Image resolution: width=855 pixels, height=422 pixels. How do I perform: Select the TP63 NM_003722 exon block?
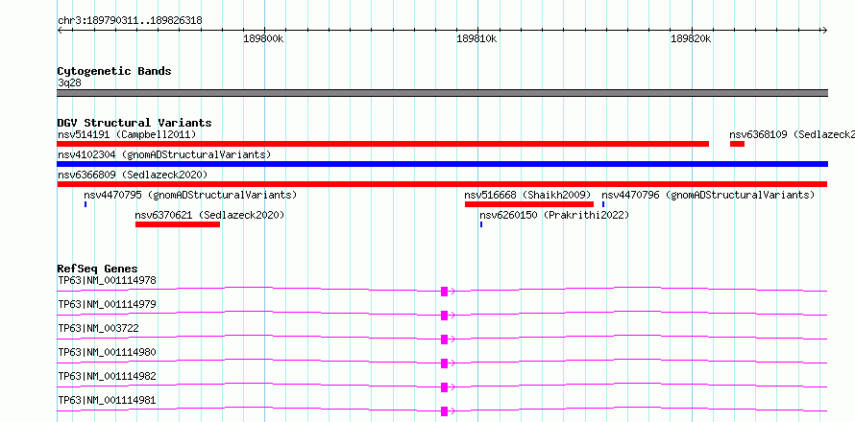pyautogui.click(x=445, y=340)
